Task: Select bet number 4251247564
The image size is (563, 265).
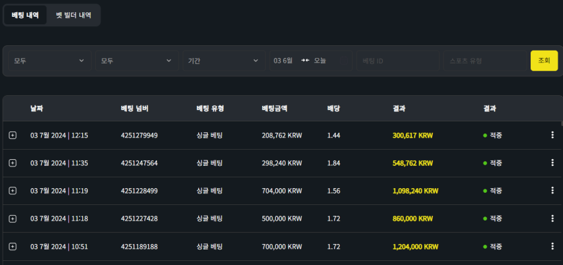Action: 140,163
